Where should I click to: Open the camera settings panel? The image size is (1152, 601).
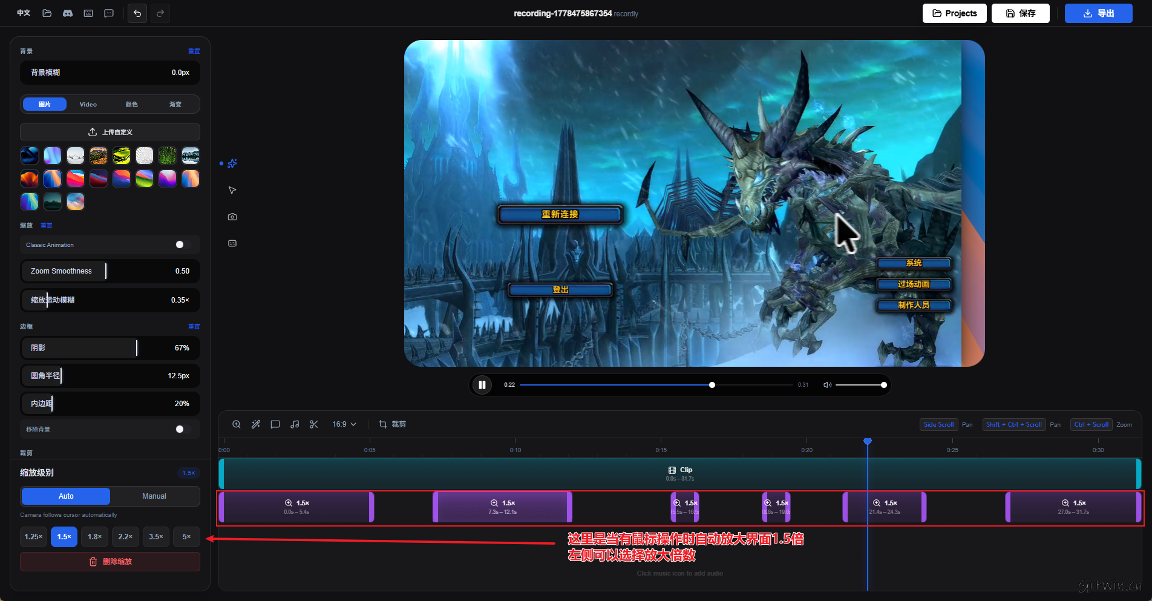click(232, 217)
